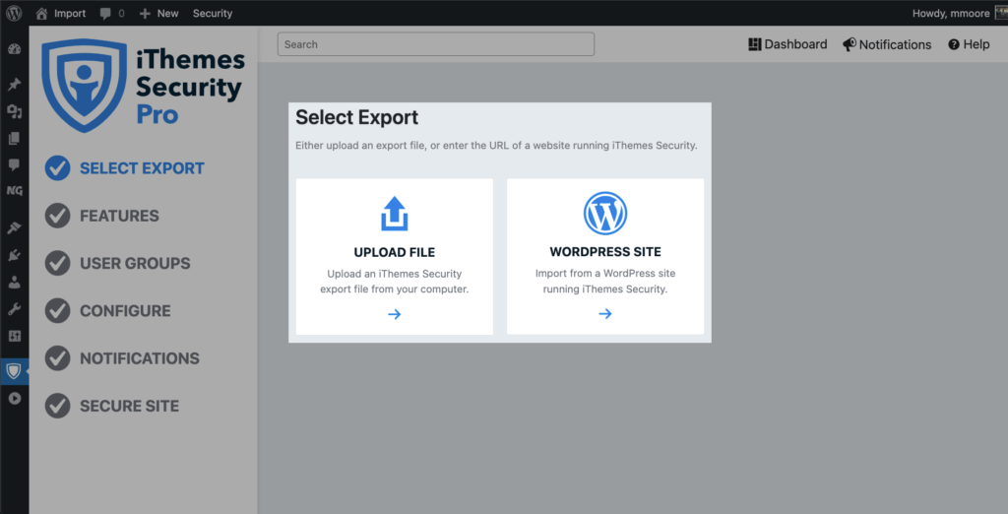The width and height of the screenshot is (1008, 514).
Task: Open the + New content menu
Action: click(x=158, y=13)
